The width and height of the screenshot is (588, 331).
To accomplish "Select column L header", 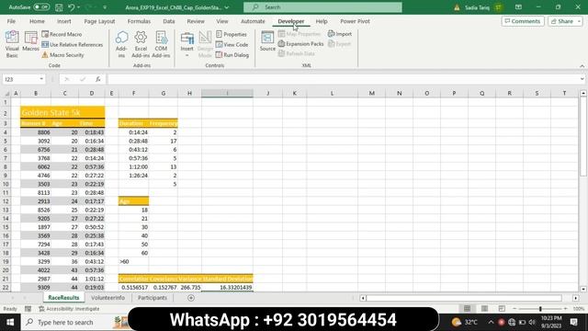I will tap(332, 93).
